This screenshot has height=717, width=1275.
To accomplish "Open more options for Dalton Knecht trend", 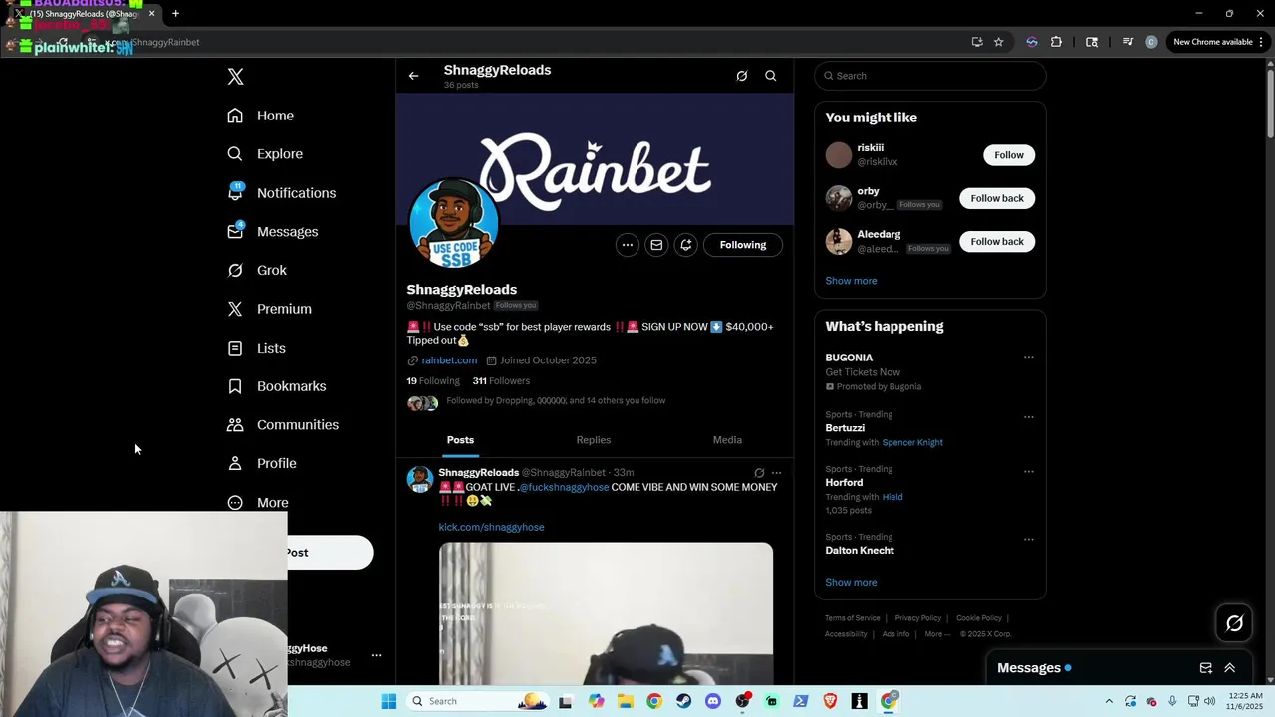I will (x=1029, y=540).
